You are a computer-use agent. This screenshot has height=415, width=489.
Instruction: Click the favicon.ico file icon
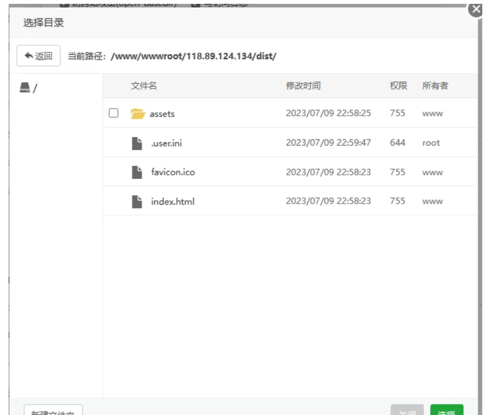pos(137,172)
